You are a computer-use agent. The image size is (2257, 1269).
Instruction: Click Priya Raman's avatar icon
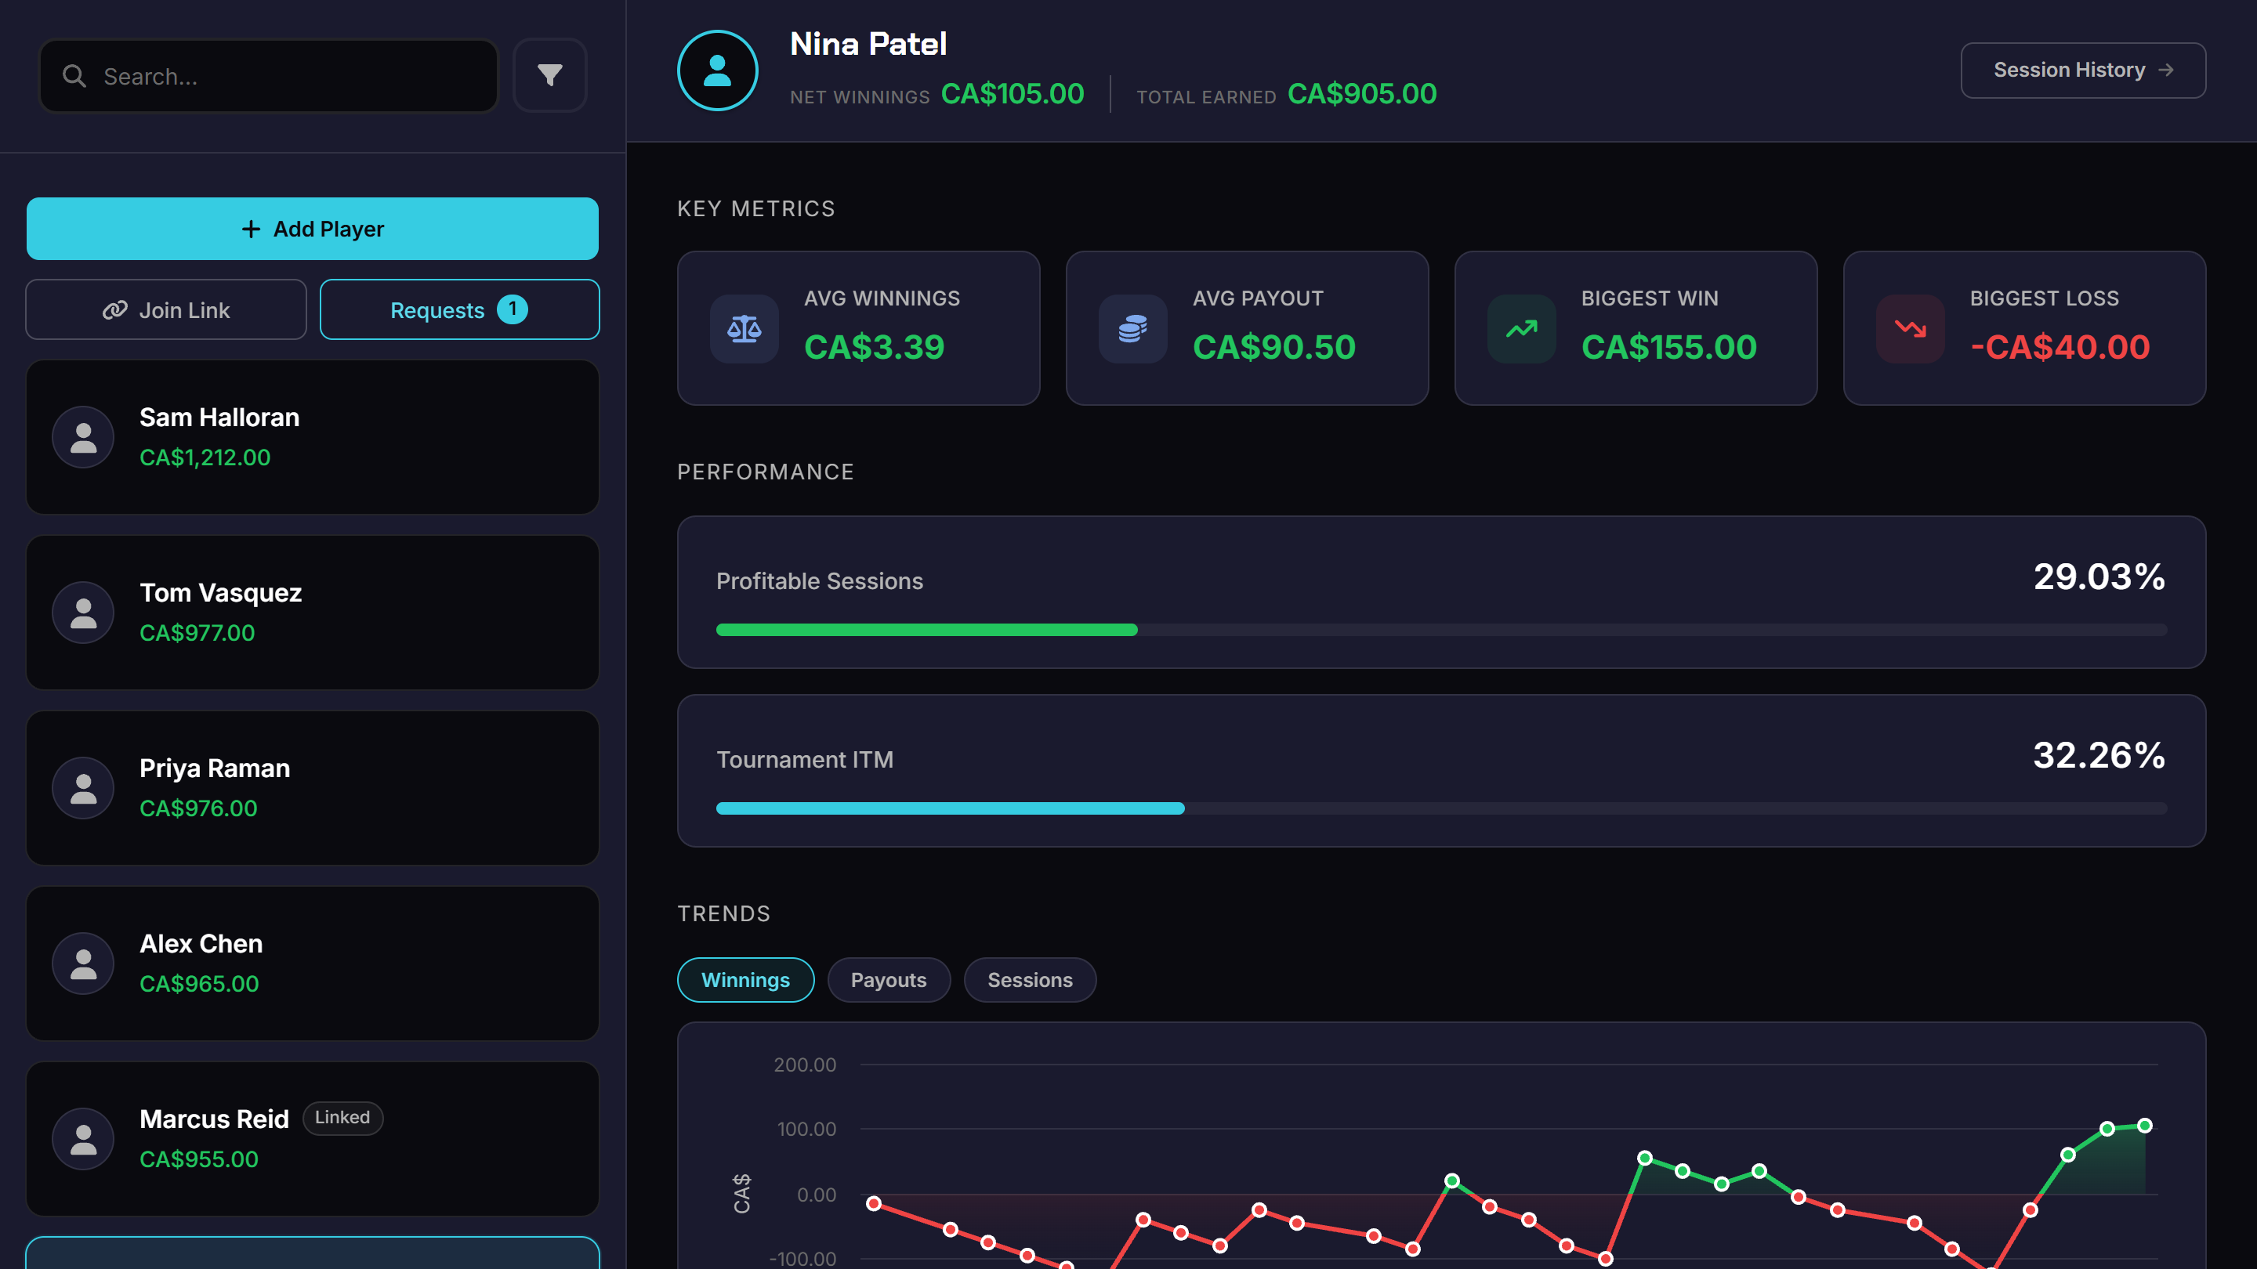[x=83, y=788]
